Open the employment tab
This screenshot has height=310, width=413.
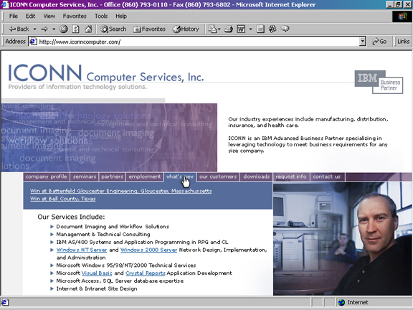145,177
